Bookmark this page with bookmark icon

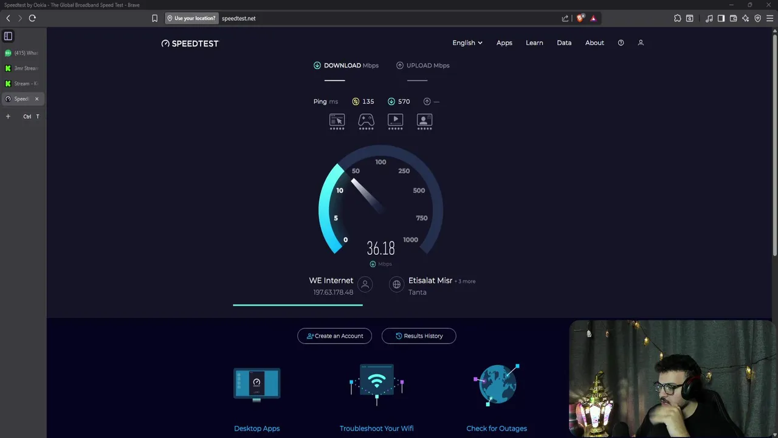pyautogui.click(x=154, y=18)
